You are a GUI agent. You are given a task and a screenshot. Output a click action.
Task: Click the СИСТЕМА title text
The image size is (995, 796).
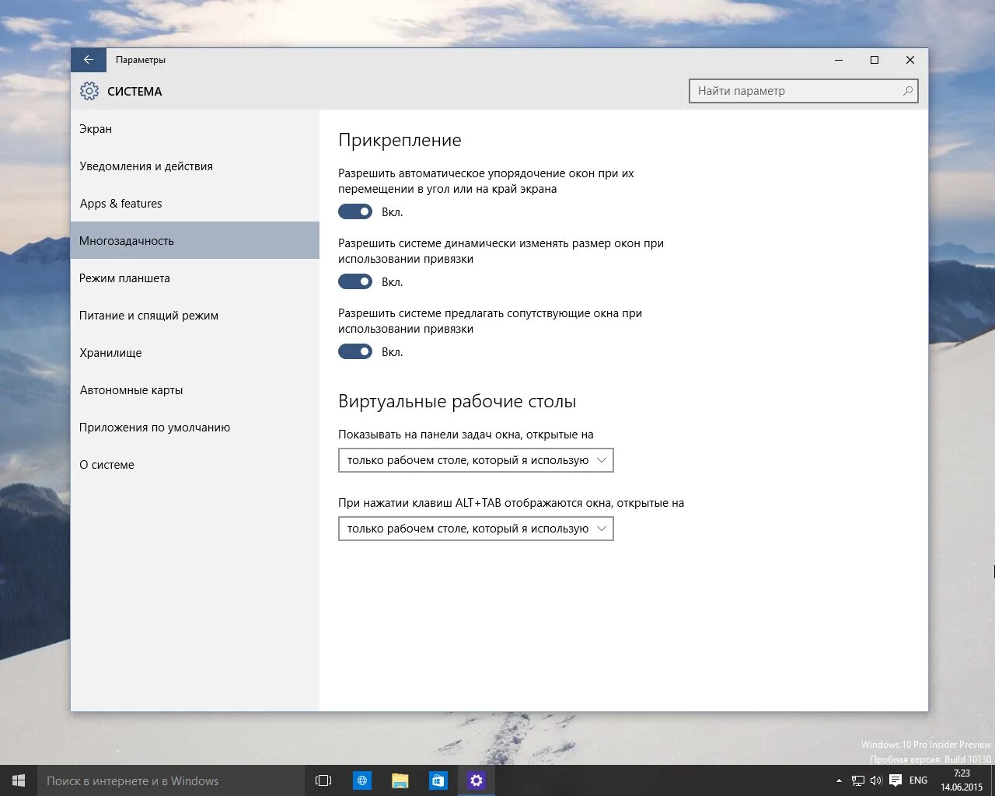[x=134, y=92]
